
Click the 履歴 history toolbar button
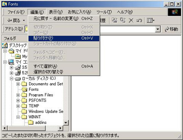(103, 20)
